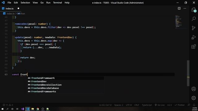
Task: Place the cursor at the end of line 63
Action: click(x=28, y=75)
